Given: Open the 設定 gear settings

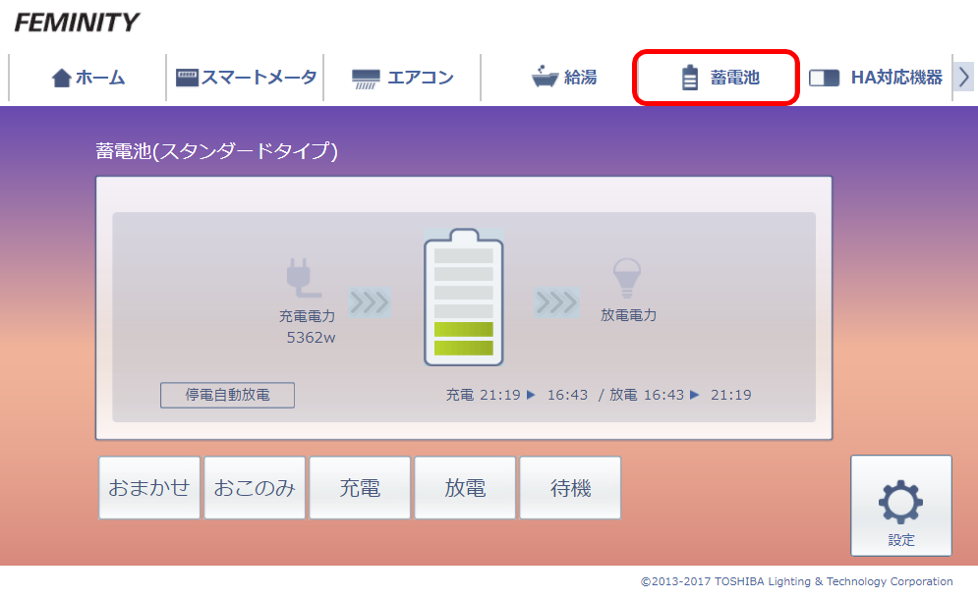Looking at the screenshot, I should point(900,507).
